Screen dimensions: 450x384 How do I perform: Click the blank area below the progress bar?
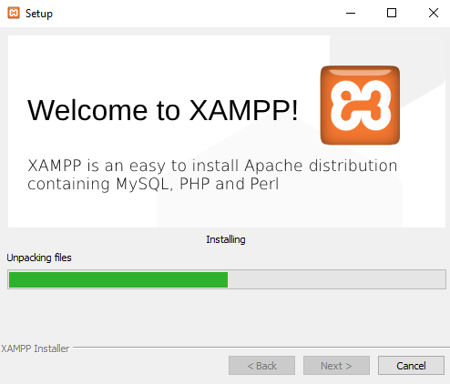click(x=225, y=317)
